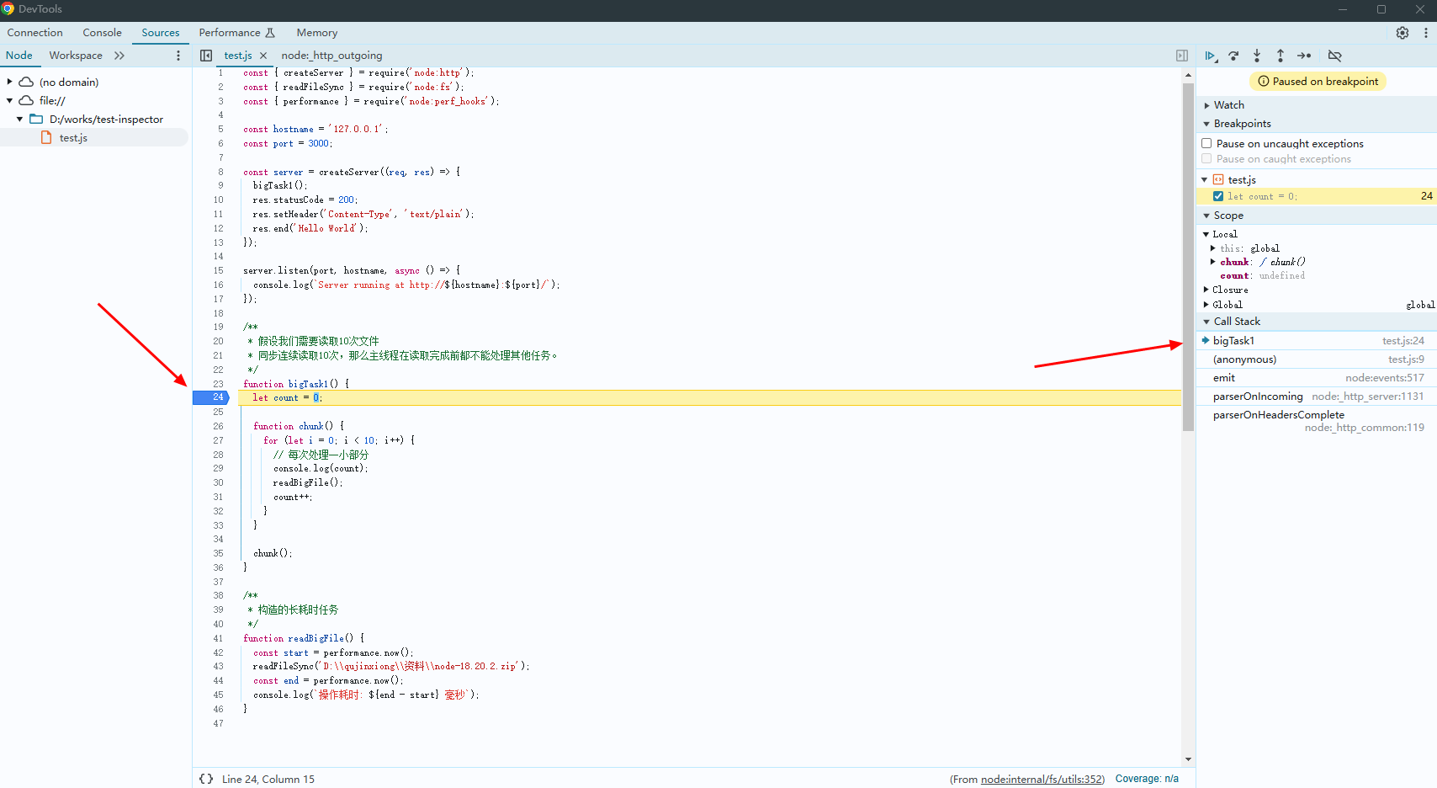This screenshot has width=1437, height=788.
Task: Hide the debugger sidebar
Action: (x=1182, y=56)
